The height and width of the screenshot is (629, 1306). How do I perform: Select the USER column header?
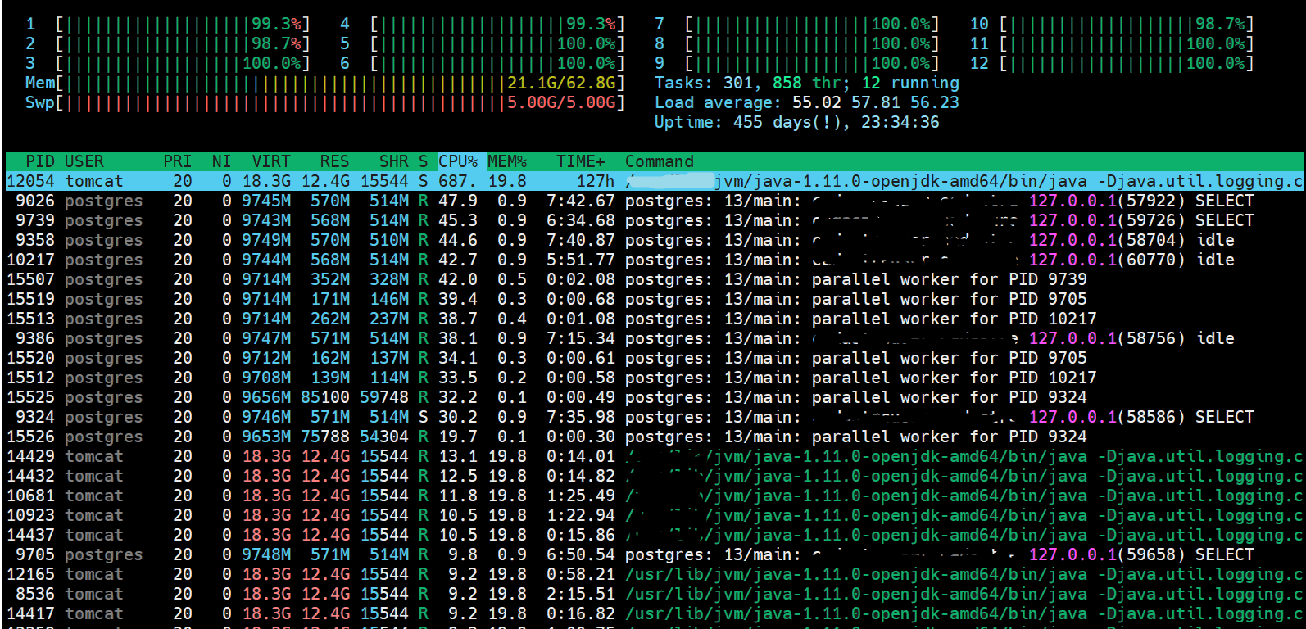point(84,161)
